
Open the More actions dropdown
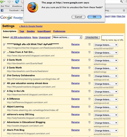(67, 37)
